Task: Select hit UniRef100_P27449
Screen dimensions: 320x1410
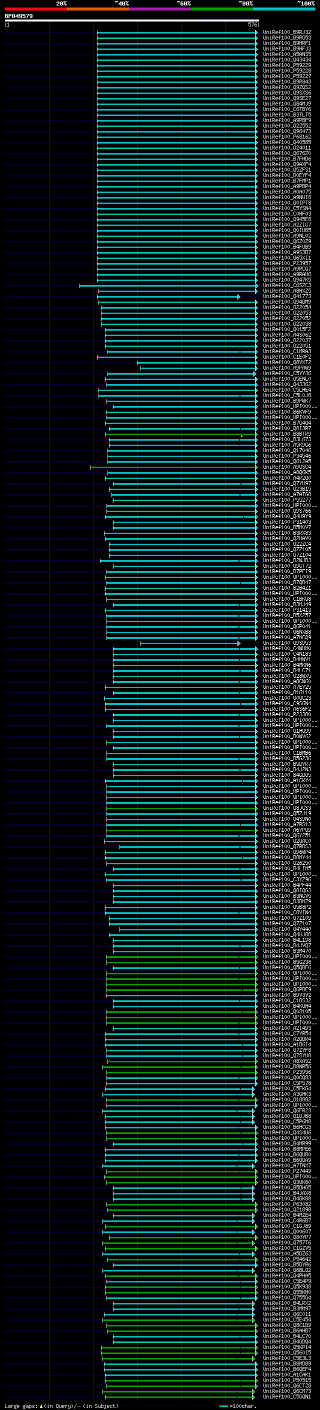Action: (287, 1171)
